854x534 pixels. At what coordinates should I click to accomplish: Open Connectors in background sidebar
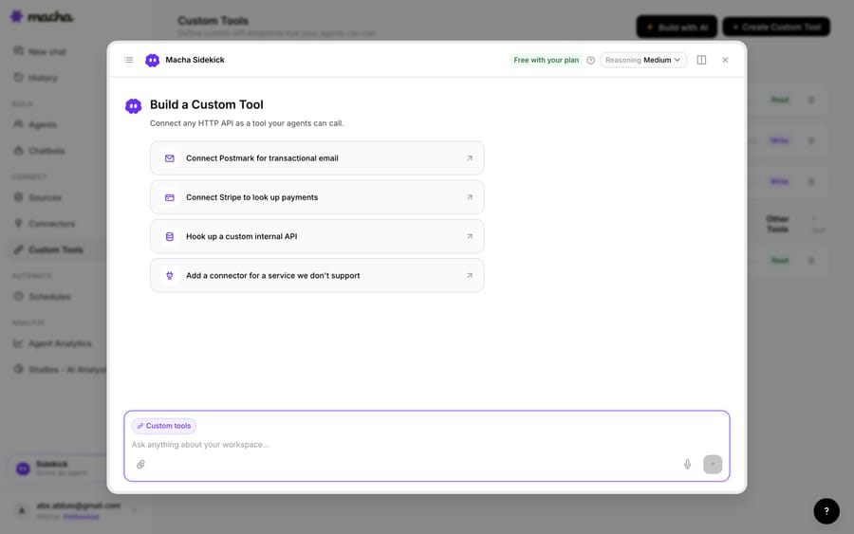click(x=44, y=223)
